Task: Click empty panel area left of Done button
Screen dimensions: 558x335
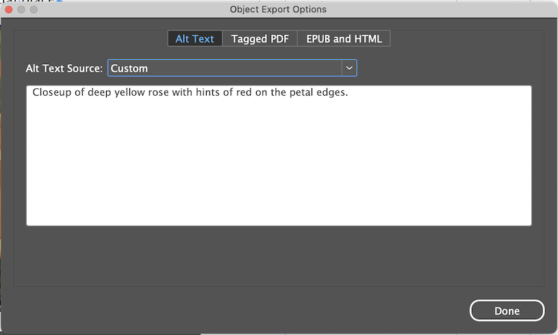Action: pos(274,310)
